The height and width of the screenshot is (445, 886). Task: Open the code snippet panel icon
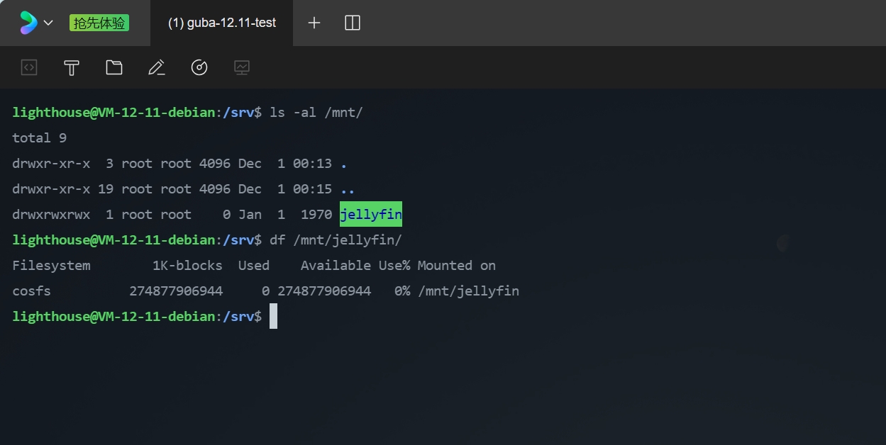(29, 67)
